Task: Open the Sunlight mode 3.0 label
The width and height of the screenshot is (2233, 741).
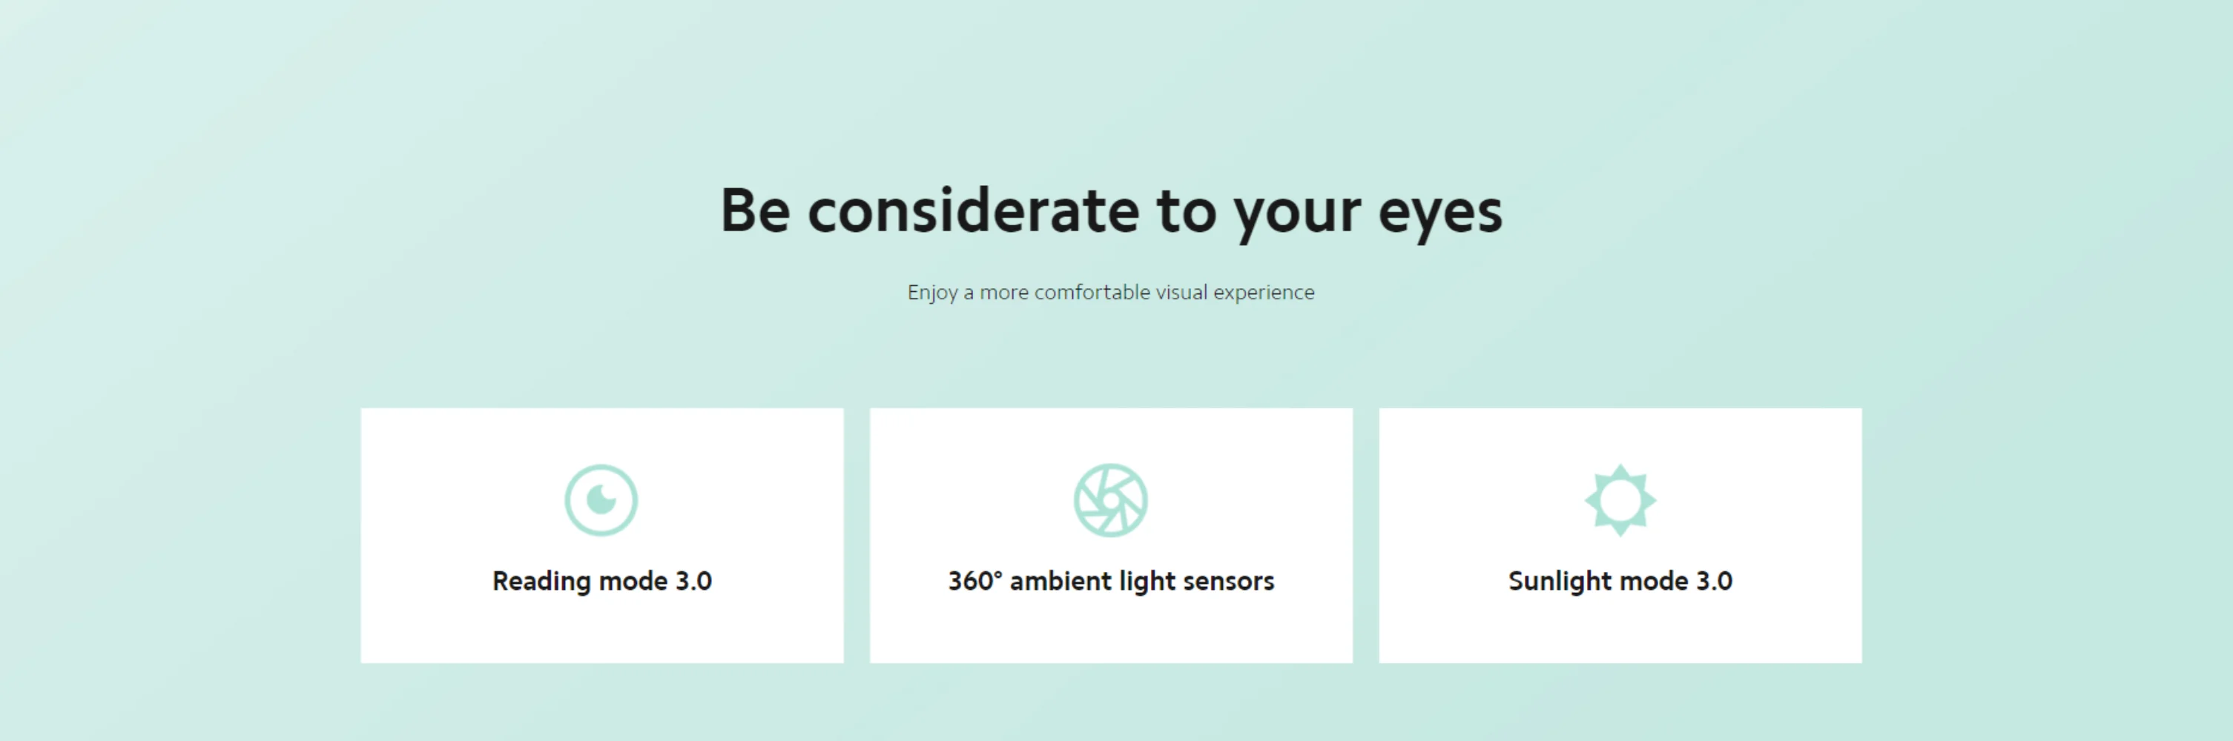Action: click(x=1620, y=581)
